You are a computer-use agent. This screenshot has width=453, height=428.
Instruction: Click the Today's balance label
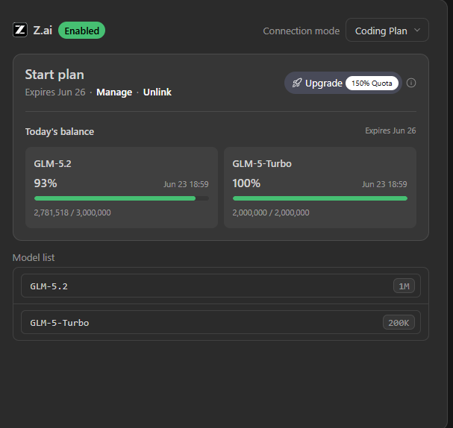click(60, 131)
